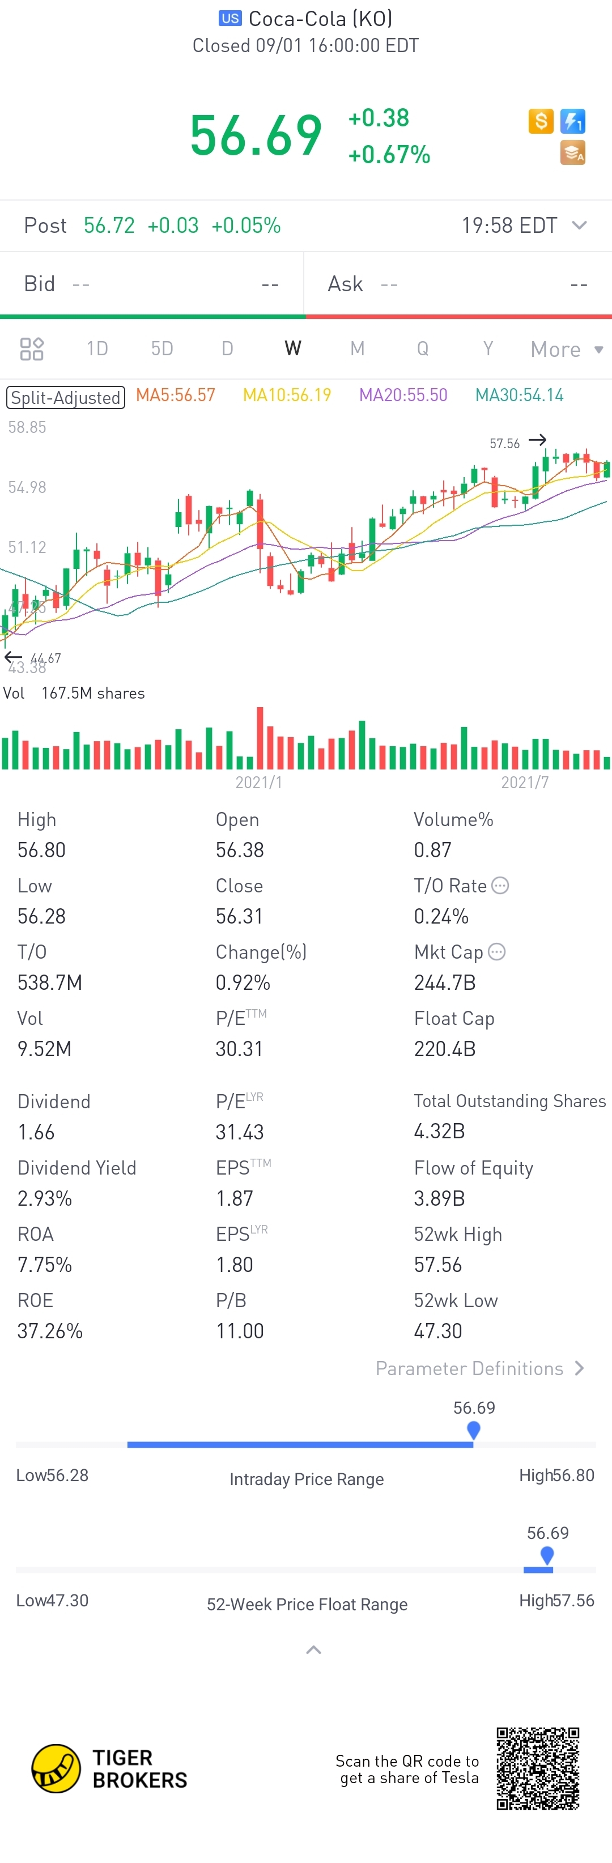Collapse the details with up chevron

313,1649
